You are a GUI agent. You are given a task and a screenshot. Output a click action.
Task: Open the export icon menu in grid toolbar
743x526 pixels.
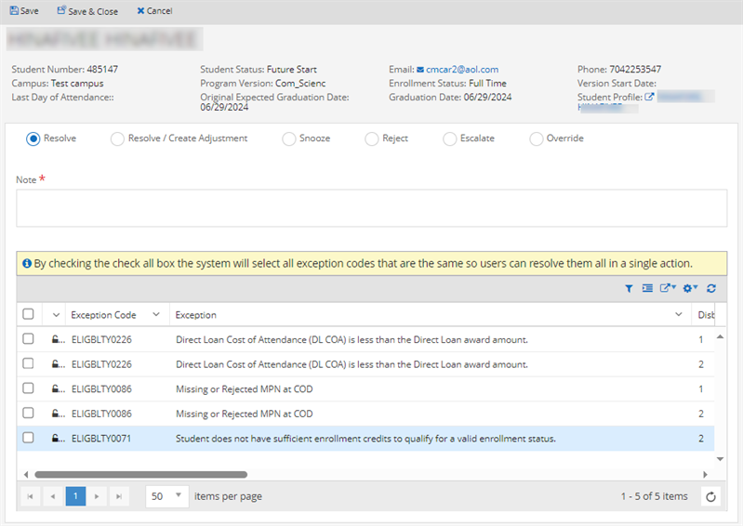[668, 288]
